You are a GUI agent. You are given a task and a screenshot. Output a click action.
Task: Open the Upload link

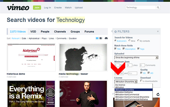point(79,8)
